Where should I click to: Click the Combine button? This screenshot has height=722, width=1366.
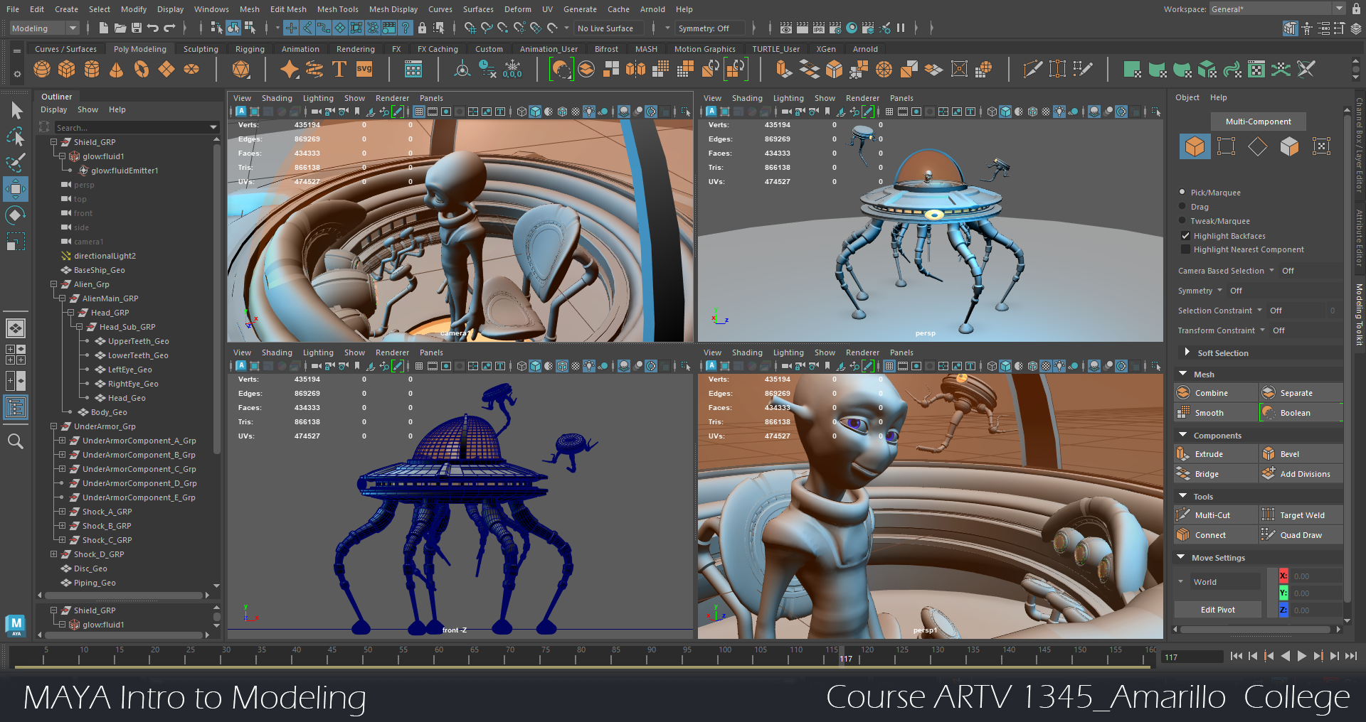pyautogui.click(x=1216, y=393)
